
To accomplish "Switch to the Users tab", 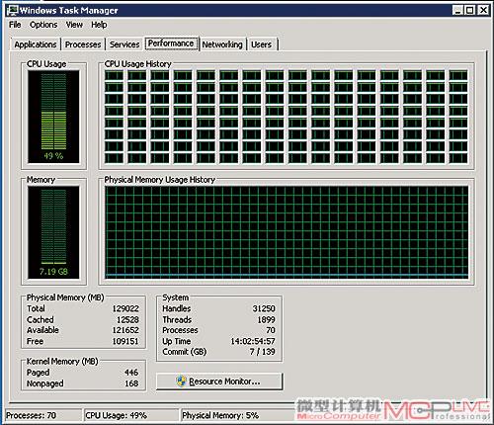I will point(262,44).
